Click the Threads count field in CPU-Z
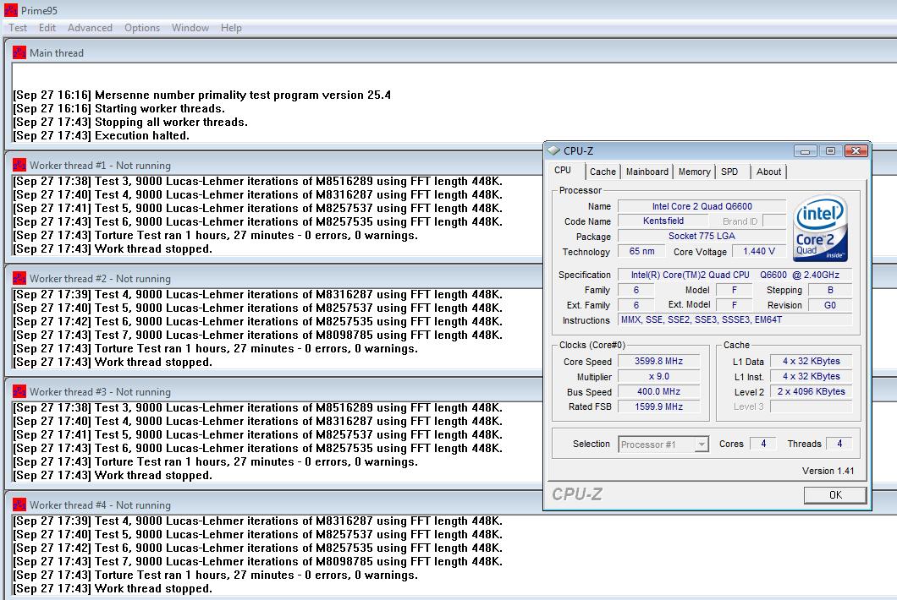This screenshot has height=600, width=897. pos(839,444)
